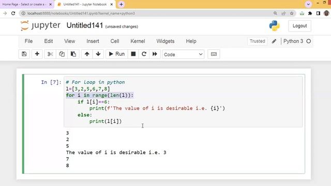Click the output value 8
Viewport: 331px width, 186px height.
67,165
